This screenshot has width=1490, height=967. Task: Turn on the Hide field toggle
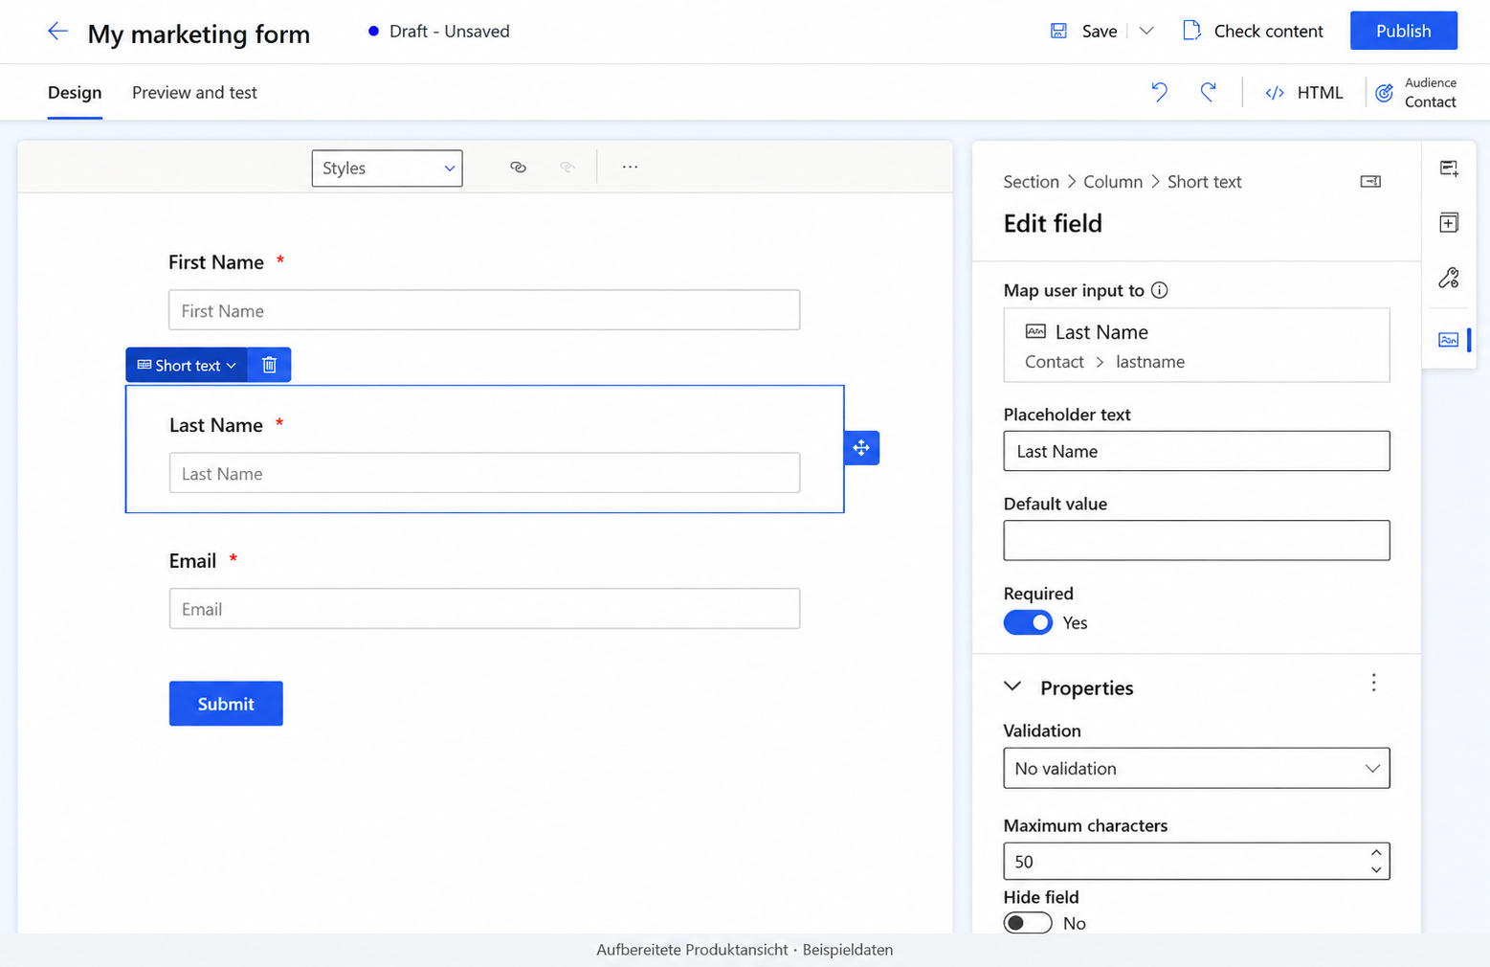click(1028, 923)
